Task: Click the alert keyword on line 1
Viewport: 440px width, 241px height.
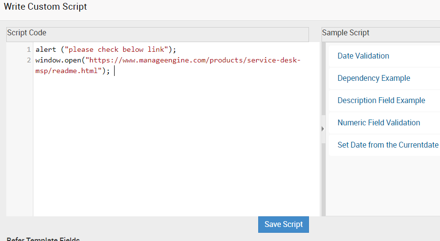Action: (45, 49)
